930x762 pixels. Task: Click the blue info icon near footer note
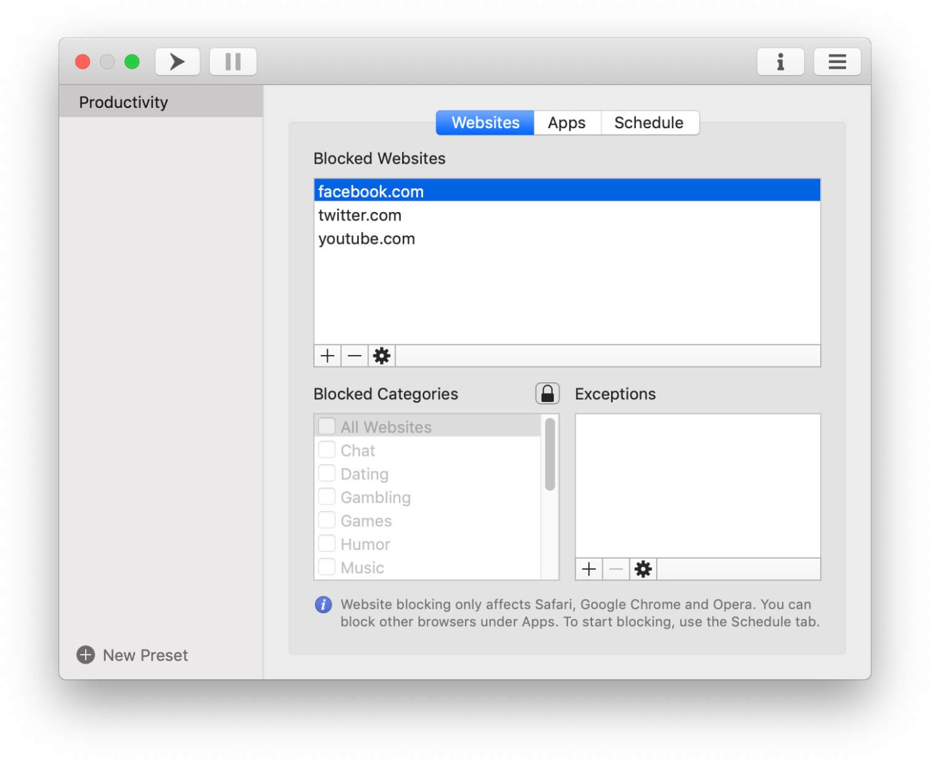(x=323, y=605)
